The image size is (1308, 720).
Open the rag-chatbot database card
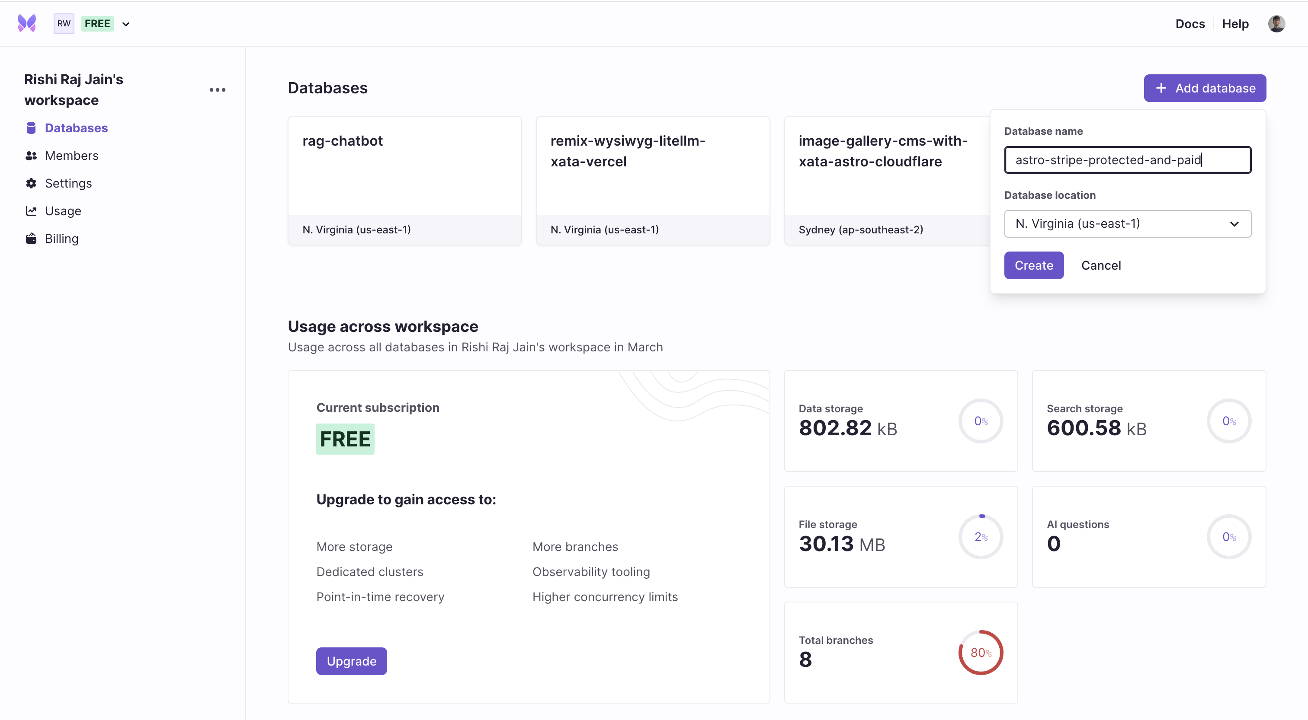click(405, 181)
